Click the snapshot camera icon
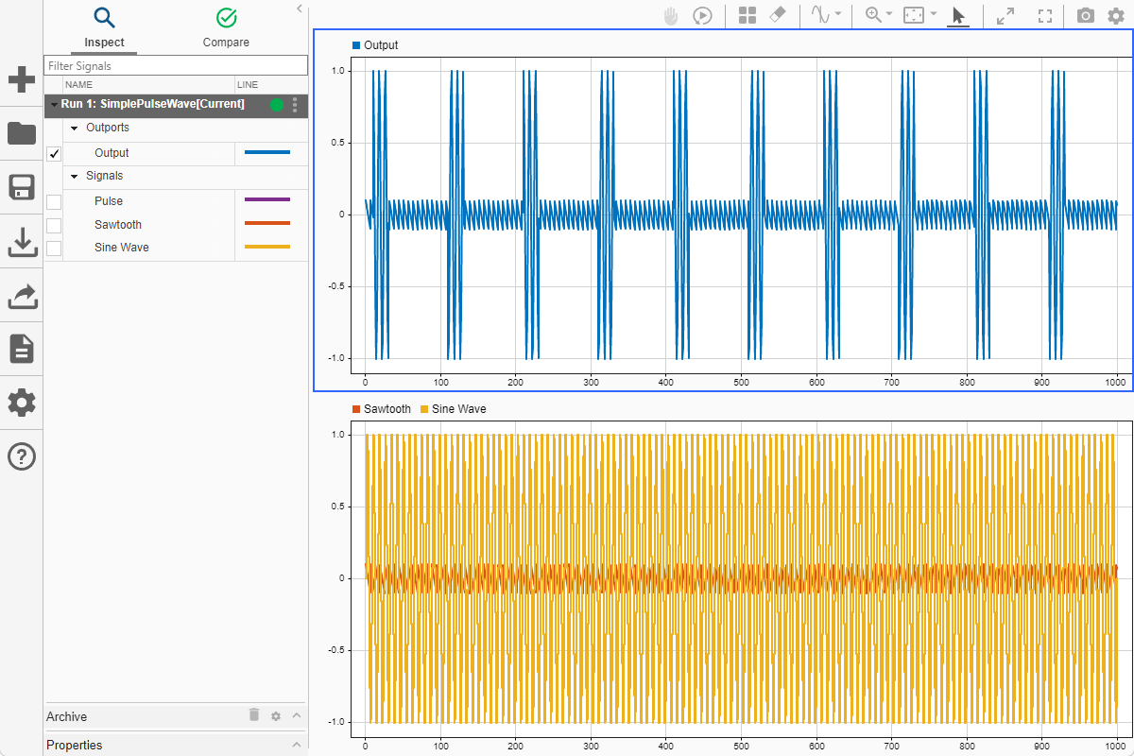The height and width of the screenshot is (756, 1134). tap(1086, 16)
